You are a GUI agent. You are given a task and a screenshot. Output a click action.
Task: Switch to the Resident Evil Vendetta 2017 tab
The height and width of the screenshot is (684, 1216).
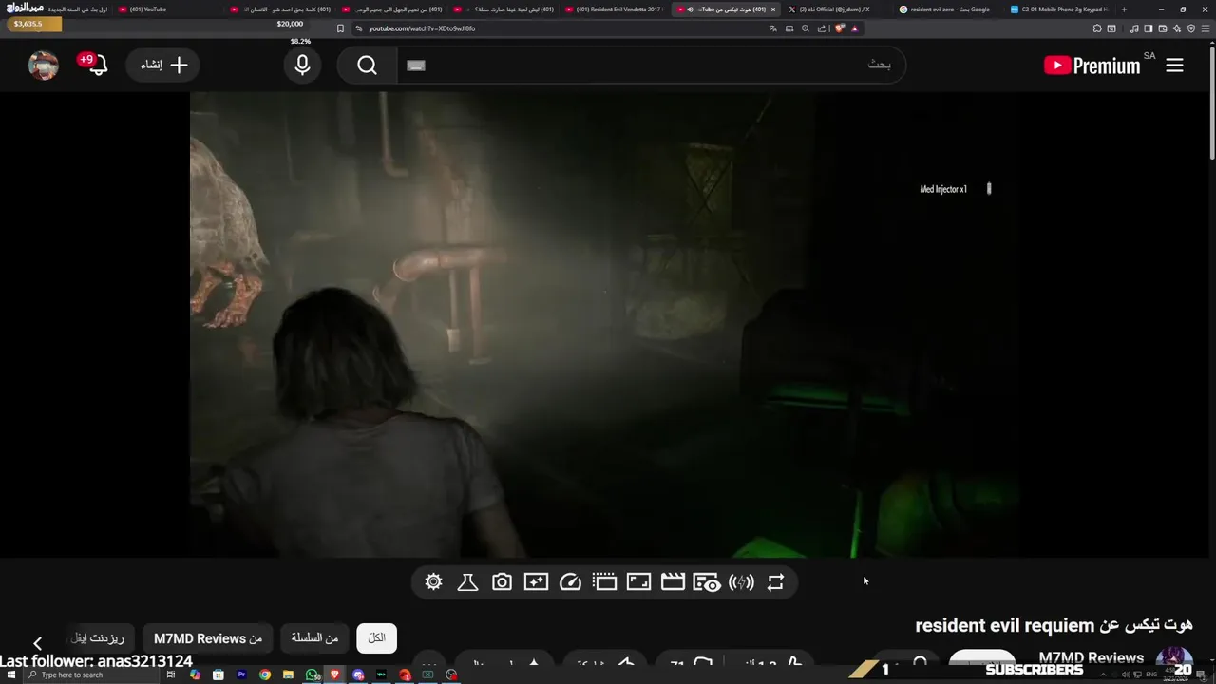click(615, 9)
